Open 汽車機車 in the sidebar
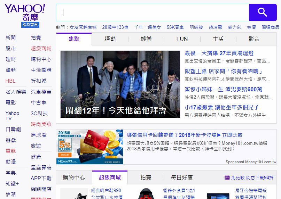Screen dimensions: 281x199 pyautogui.click(x=41, y=92)
